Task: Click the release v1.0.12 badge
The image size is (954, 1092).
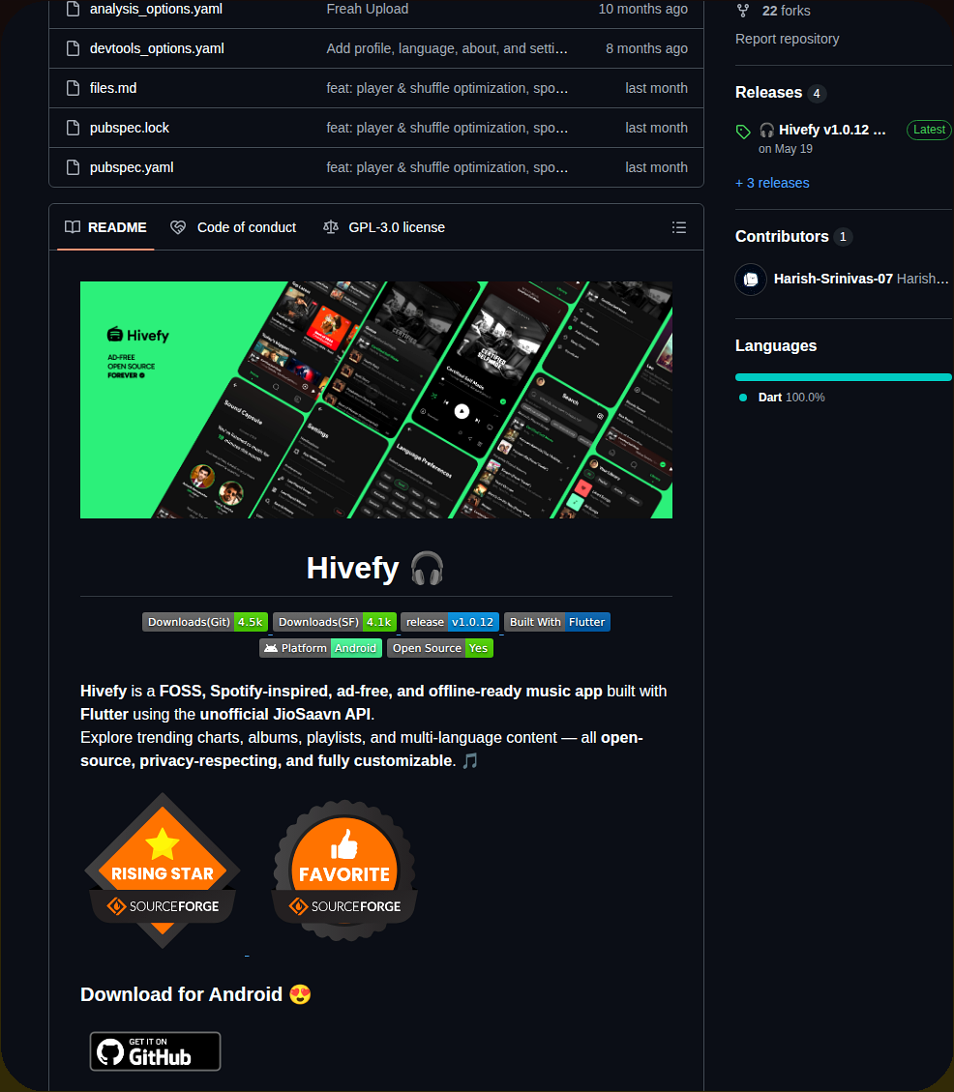Action: tap(450, 622)
